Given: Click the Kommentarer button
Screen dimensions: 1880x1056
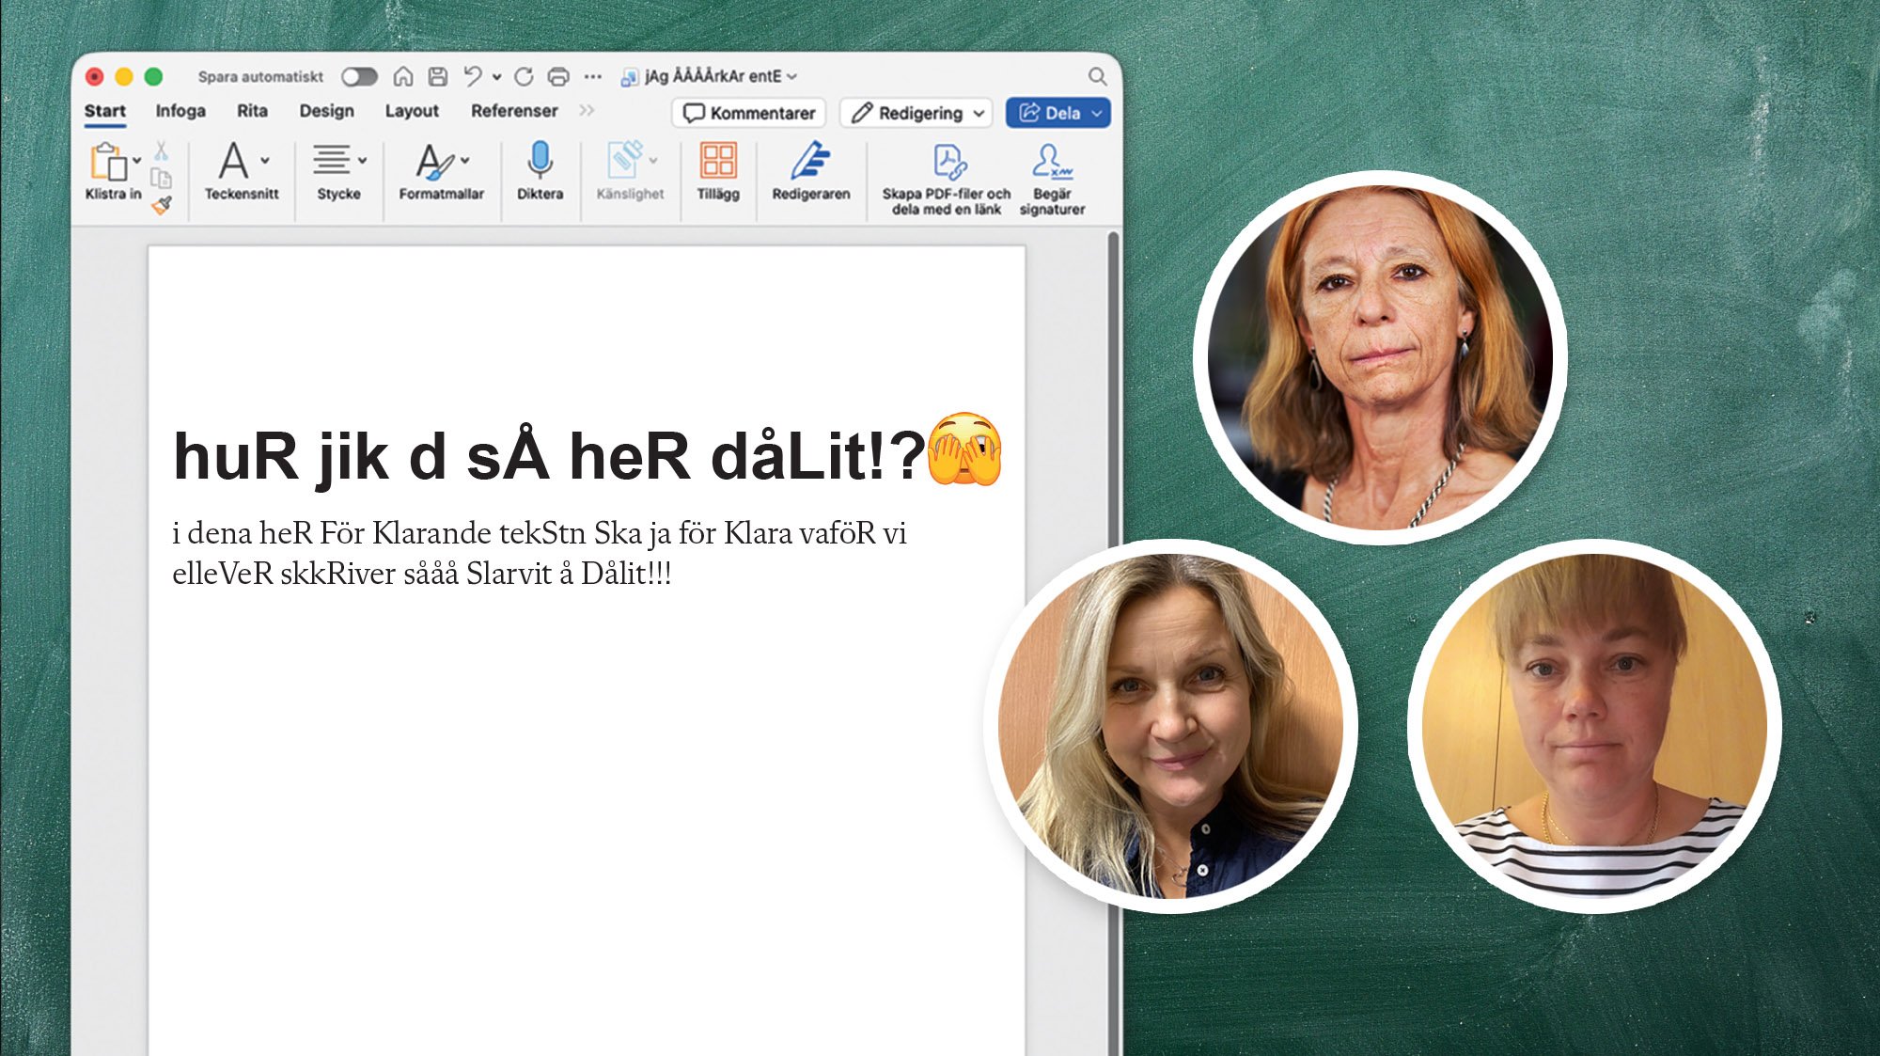Looking at the screenshot, I should (749, 113).
